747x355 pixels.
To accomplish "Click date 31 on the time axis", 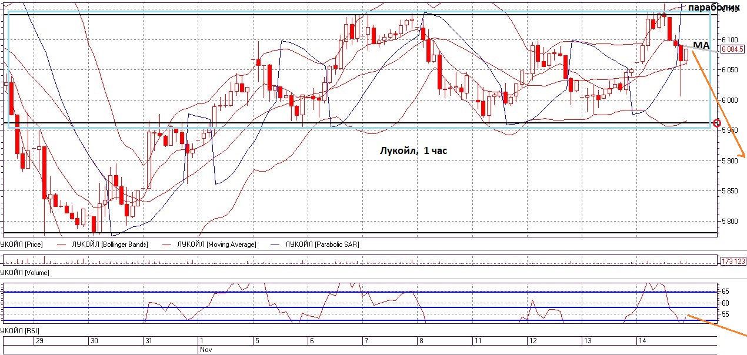I will [149, 341].
